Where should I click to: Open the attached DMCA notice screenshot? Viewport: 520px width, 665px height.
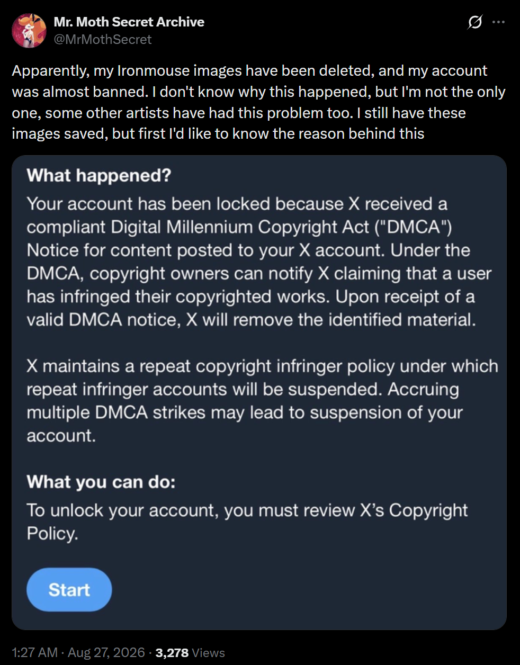(259, 392)
